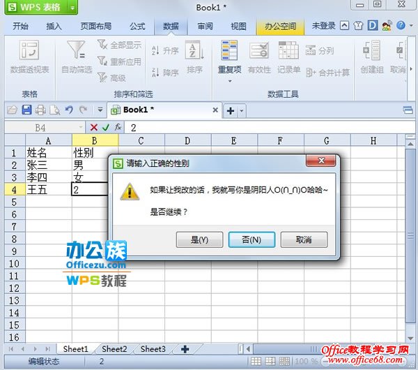Collapse the ribbon with the up-arrow button

pos(344,26)
